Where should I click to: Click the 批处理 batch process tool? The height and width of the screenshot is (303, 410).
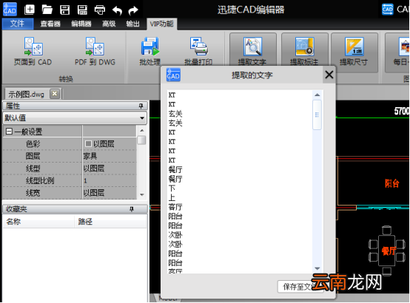click(x=149, y=52)
